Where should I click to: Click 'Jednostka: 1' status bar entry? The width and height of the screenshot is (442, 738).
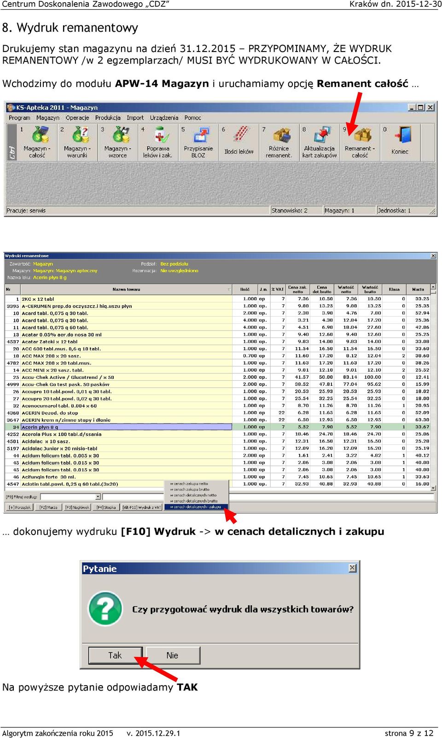click(402, 210)
